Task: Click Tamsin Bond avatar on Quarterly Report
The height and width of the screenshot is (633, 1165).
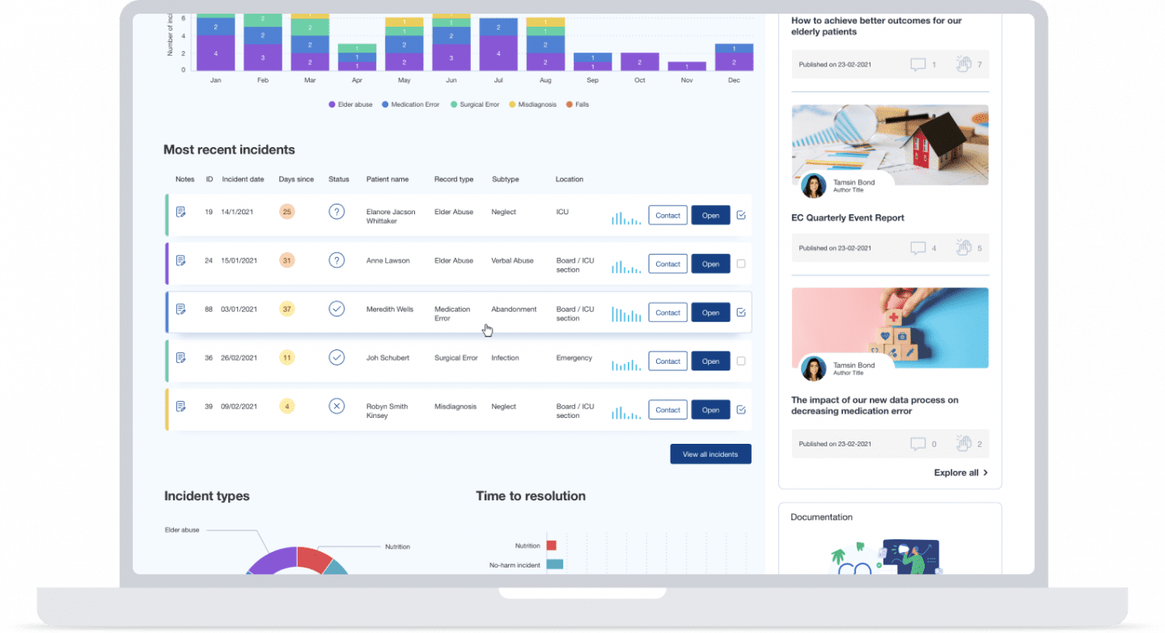Action: pyautogui.click(x=813, y=185)
